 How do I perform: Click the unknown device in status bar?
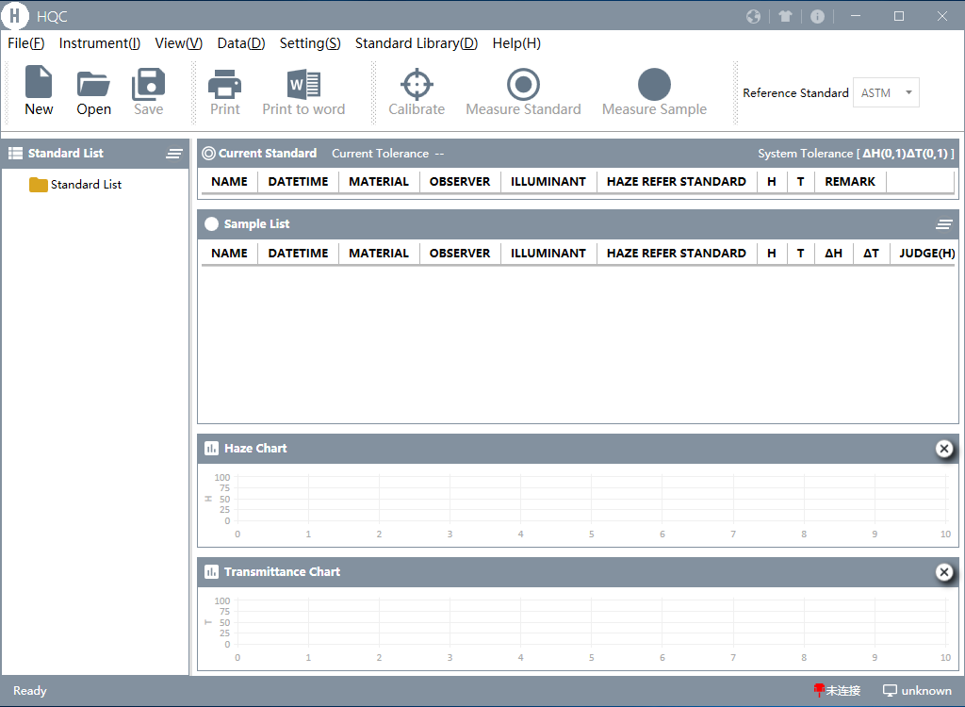[917, 690]
